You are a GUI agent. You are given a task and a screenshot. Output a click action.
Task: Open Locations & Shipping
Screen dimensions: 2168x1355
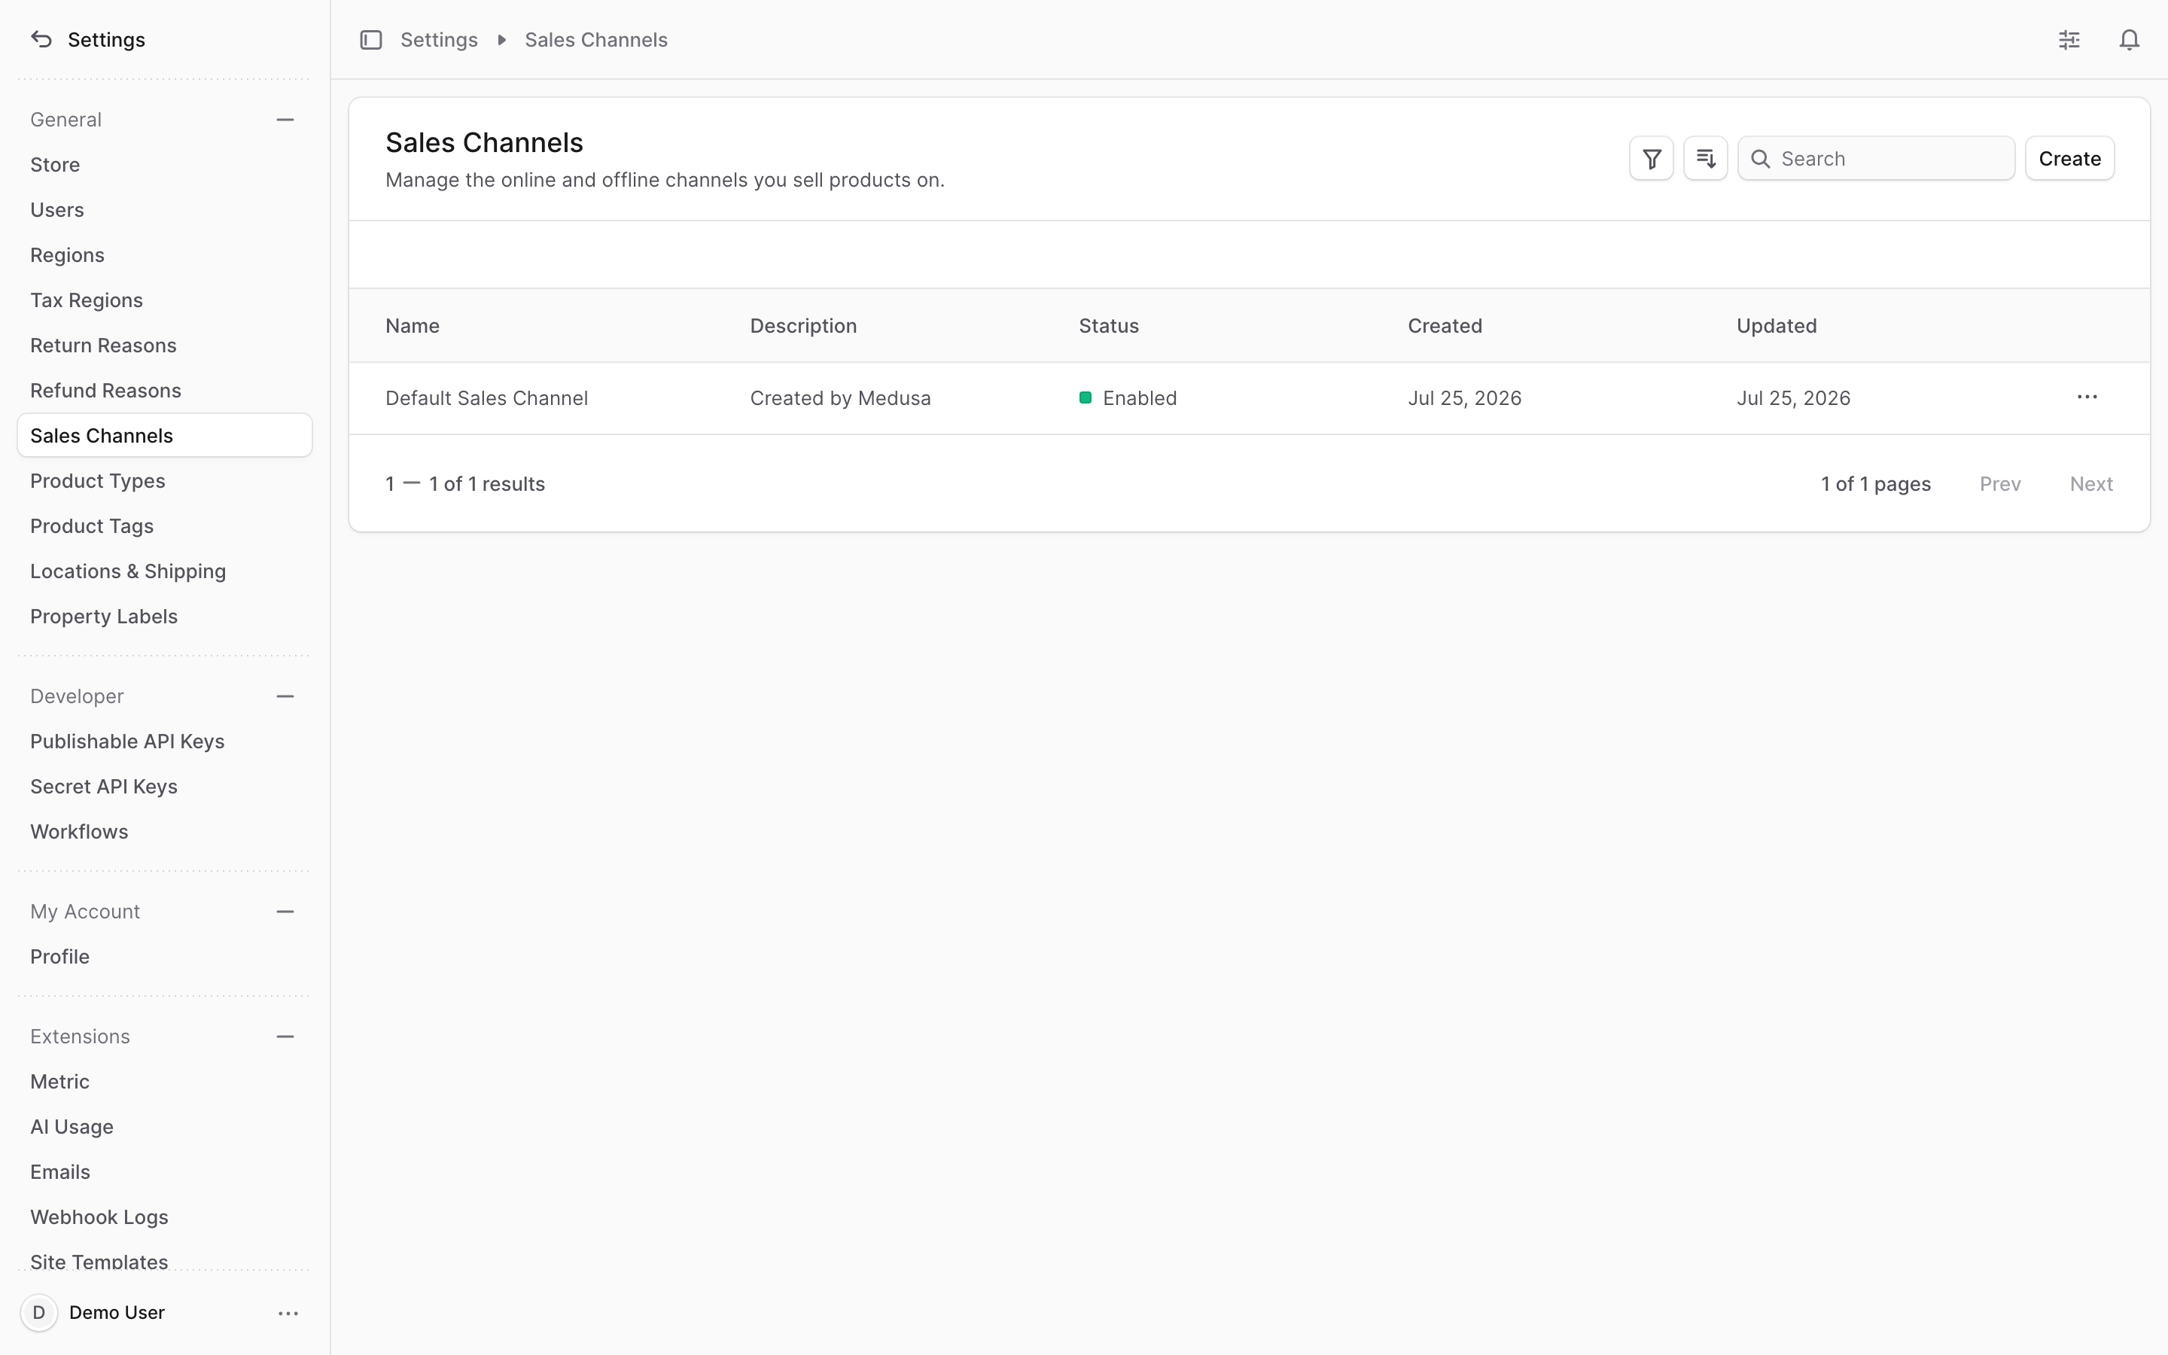(165, 572)
